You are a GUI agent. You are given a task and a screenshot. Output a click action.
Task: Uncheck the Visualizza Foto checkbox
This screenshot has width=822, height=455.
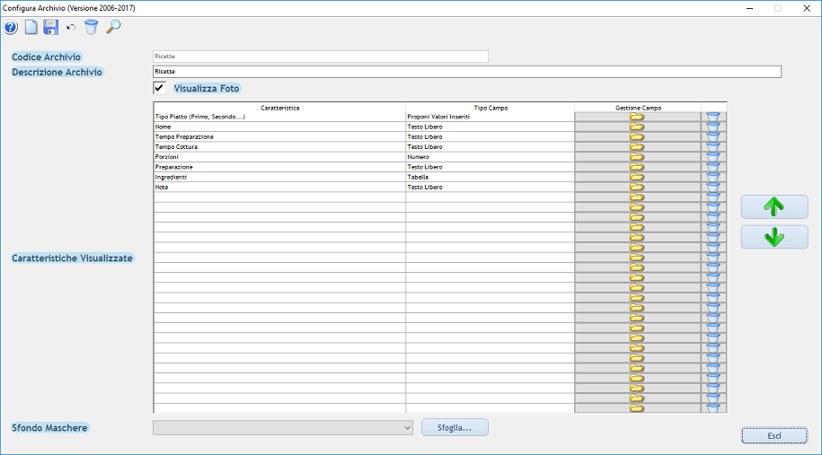pos(159,88)
